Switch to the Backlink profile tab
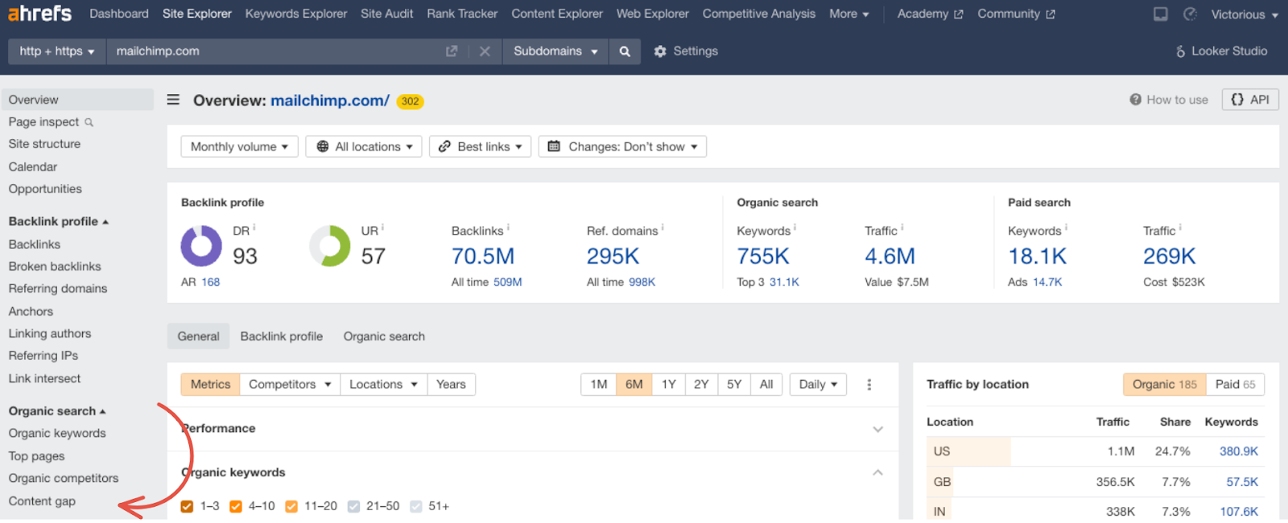Screen dimensions: 1288x523 pyautogui.click(x=282, y=336)
